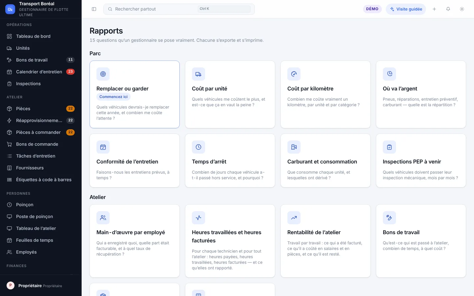474x296 pixels.
Task: Open the Inspections PEP à venir report
Action: pyautogui.click(x=421, y=160)
